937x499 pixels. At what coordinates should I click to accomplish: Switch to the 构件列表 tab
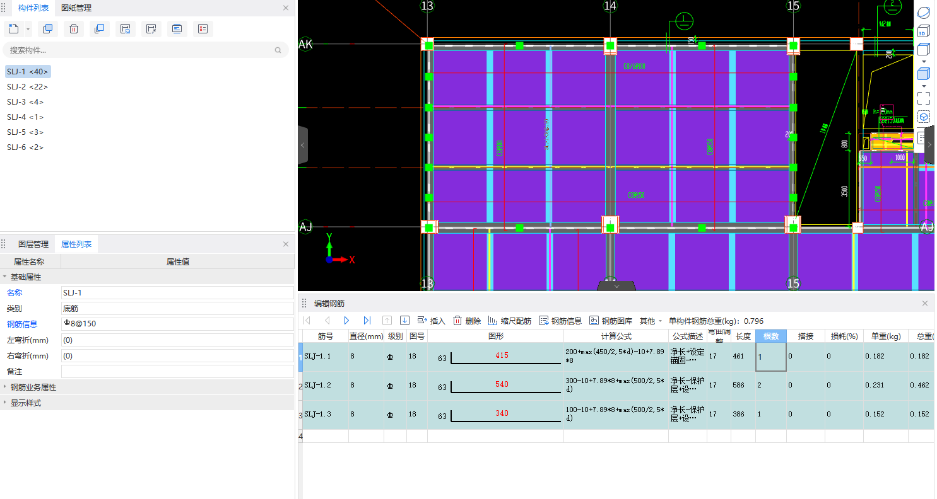[33, 8]
